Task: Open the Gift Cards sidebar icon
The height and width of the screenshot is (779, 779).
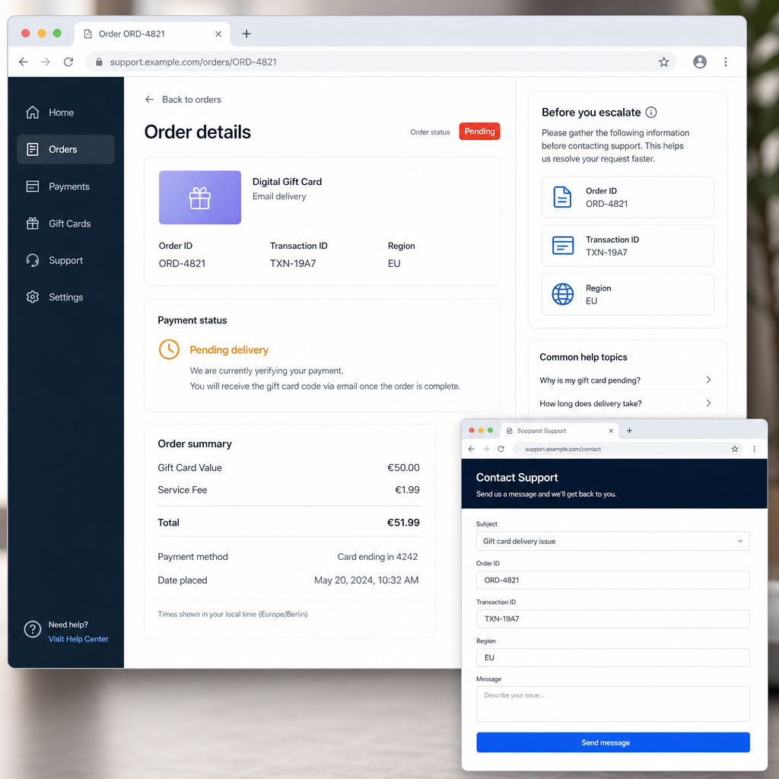Action: click(32, 224)
